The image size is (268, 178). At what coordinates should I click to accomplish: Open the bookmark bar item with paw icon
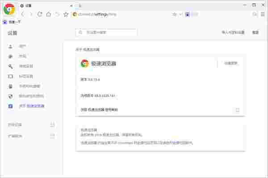pyautogui.click(x=12, y=22)
